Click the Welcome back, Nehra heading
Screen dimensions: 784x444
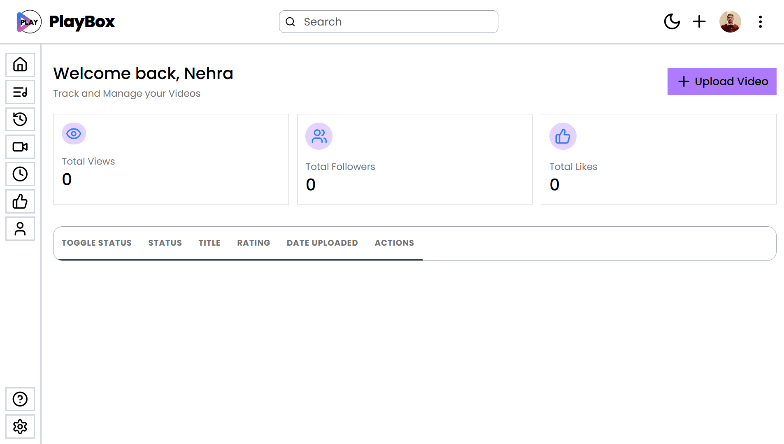click(x=143, y=74)
